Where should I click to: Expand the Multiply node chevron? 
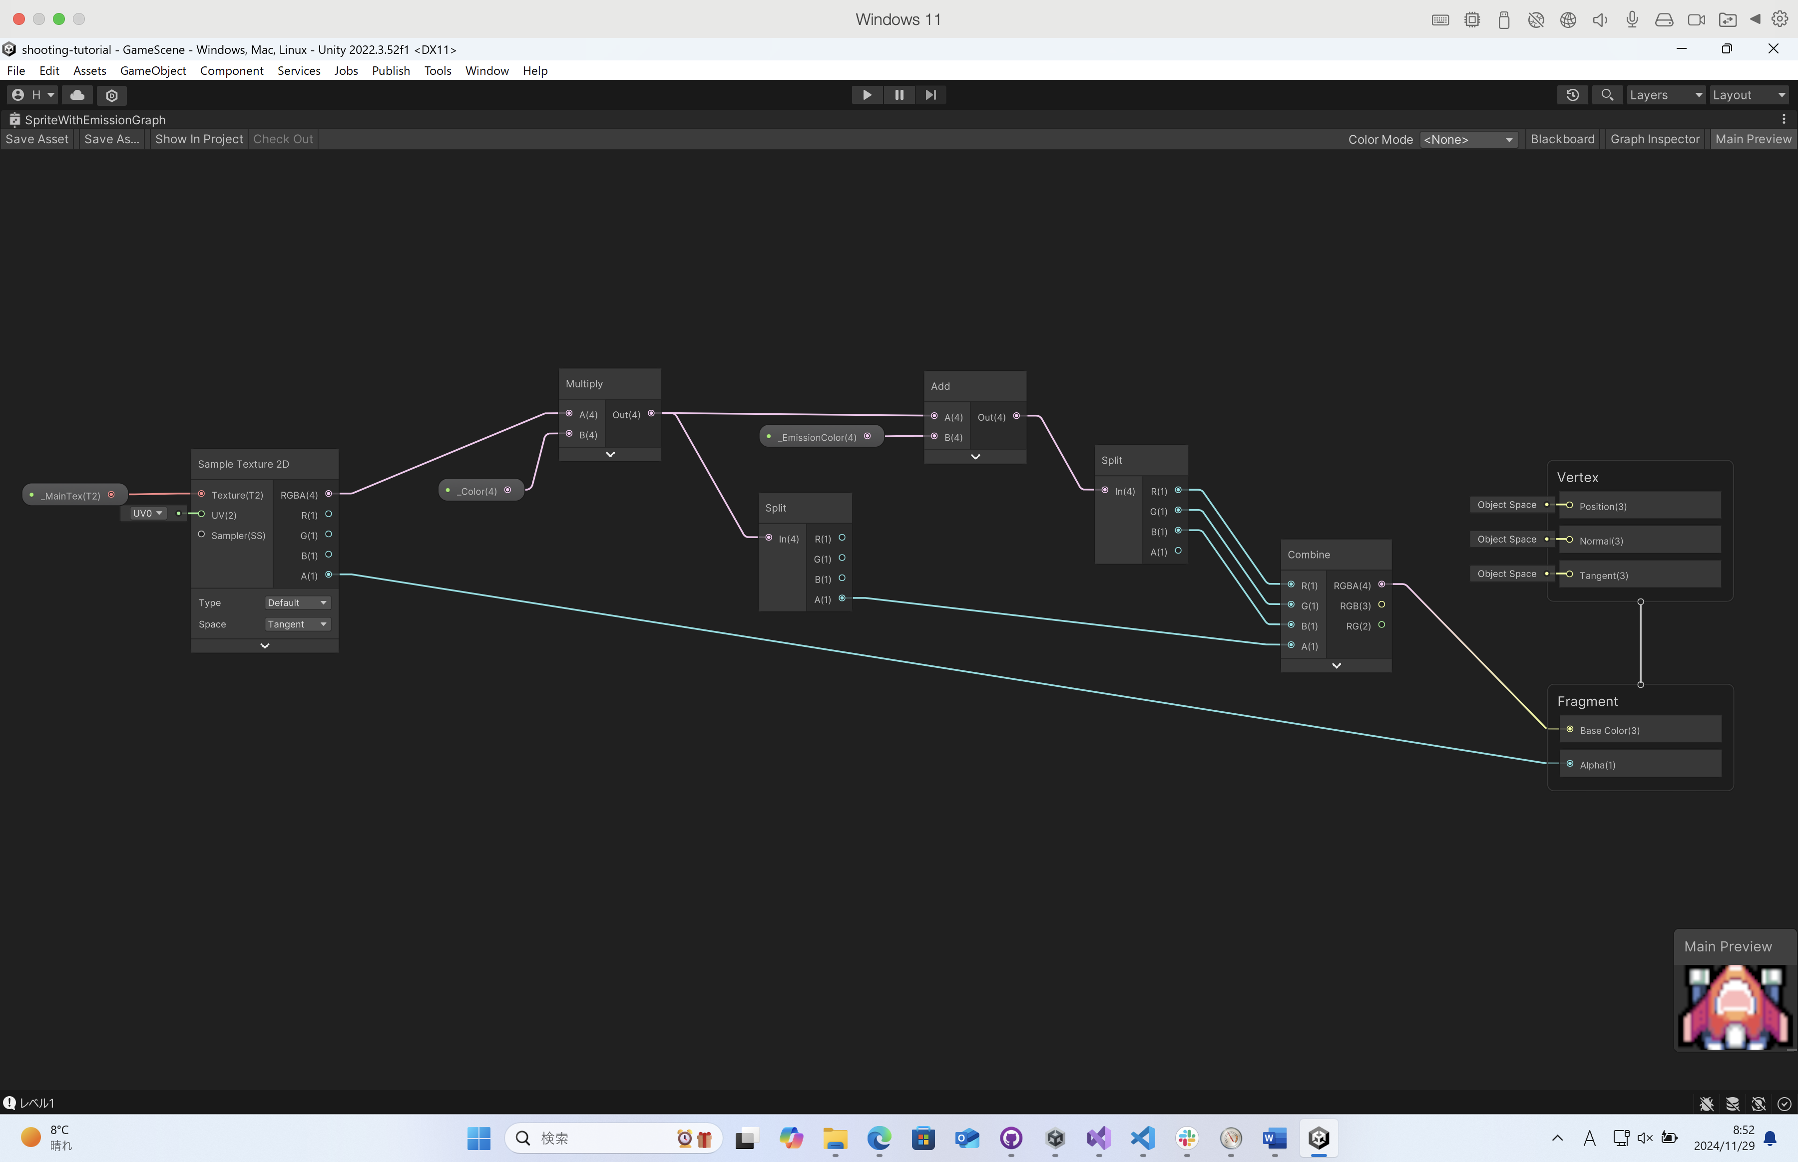coord(610,454)
